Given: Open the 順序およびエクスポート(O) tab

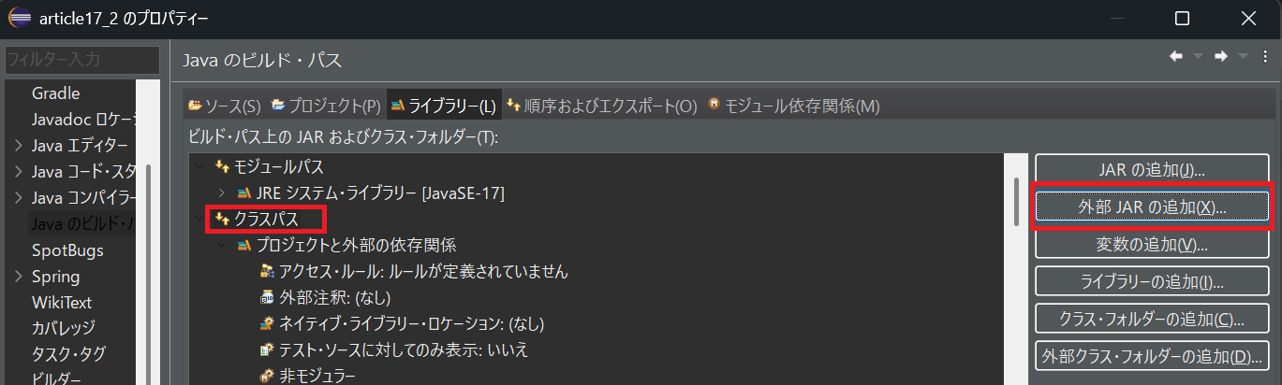Looking at the screenshot, I should pos(601,107).
